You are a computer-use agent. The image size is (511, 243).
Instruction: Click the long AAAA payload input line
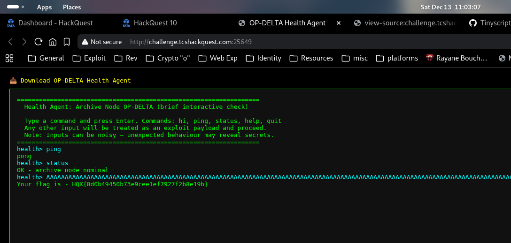(x=264, y=177)
